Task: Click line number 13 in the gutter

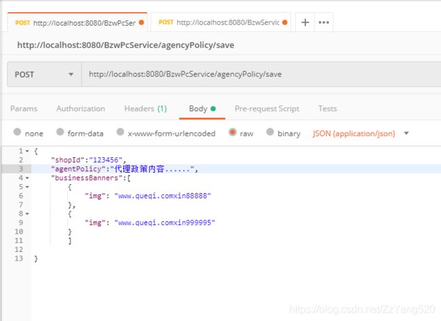Action: 19,259
